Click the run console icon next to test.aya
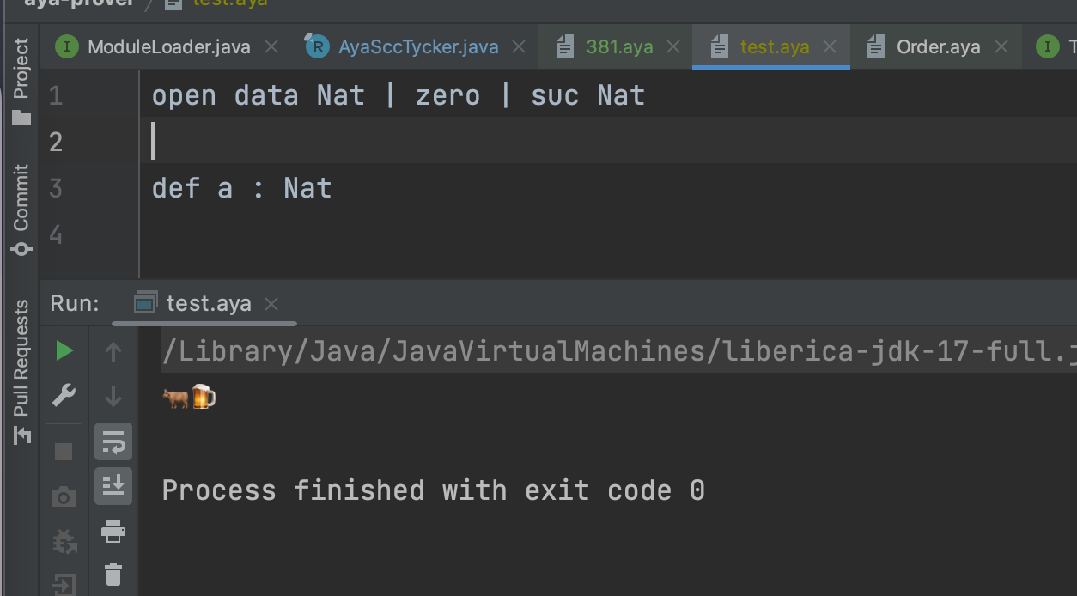 146,302
